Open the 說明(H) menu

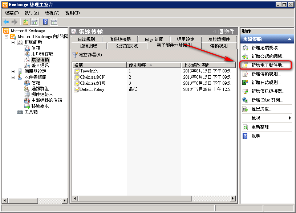[x=73, y=13]
